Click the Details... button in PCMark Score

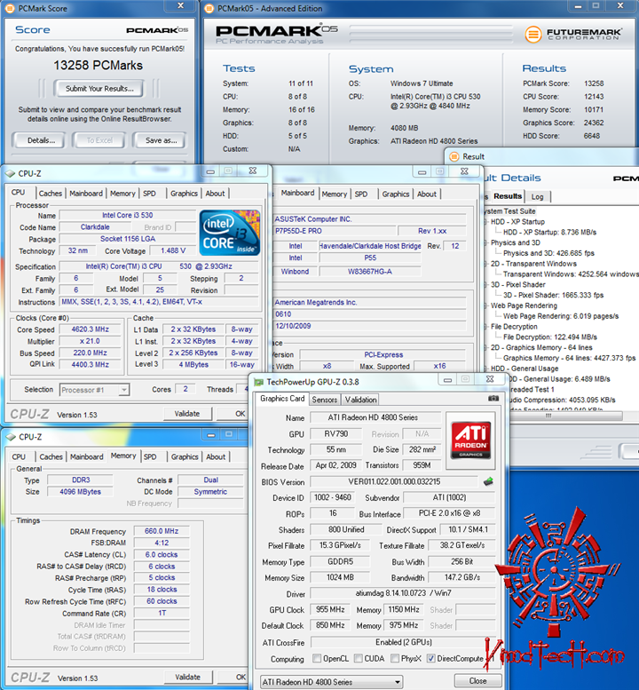click(x=41, y=140)
